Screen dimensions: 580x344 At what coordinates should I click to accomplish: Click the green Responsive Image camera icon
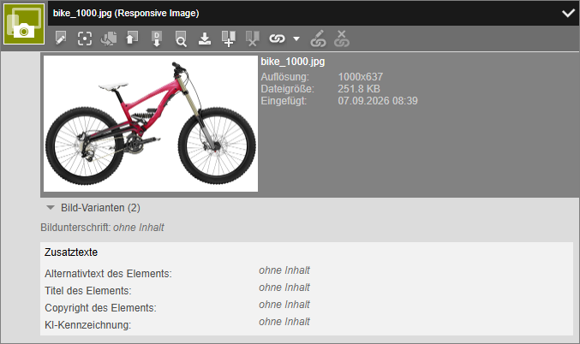pyautogui.click(x=24, y=24)
